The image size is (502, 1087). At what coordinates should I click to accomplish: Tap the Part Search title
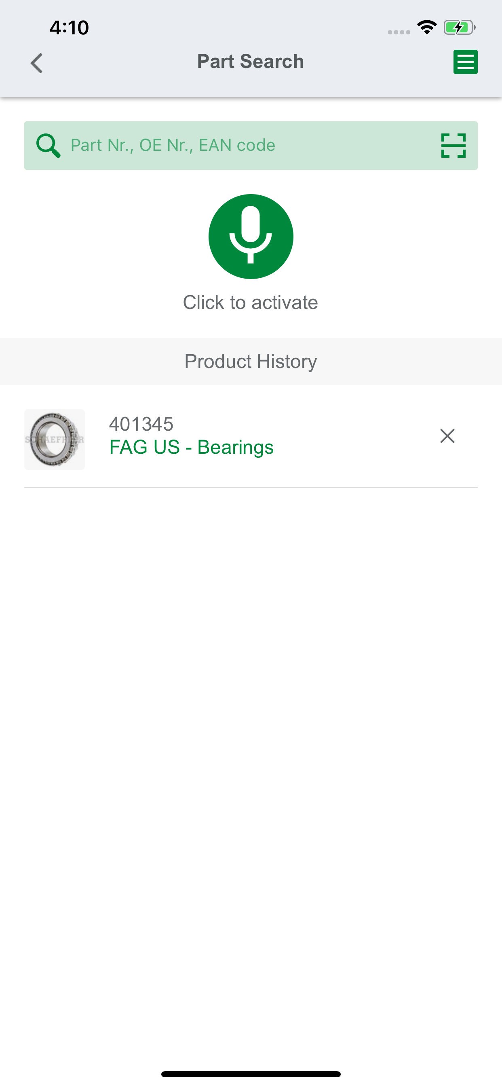click(x=251, y=61)
